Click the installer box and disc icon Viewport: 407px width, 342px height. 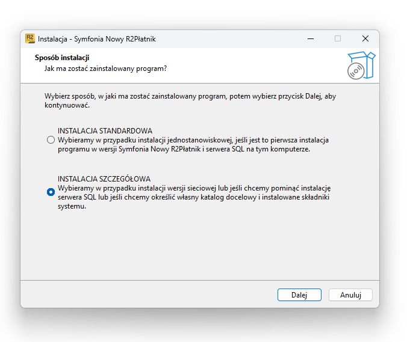361,66
